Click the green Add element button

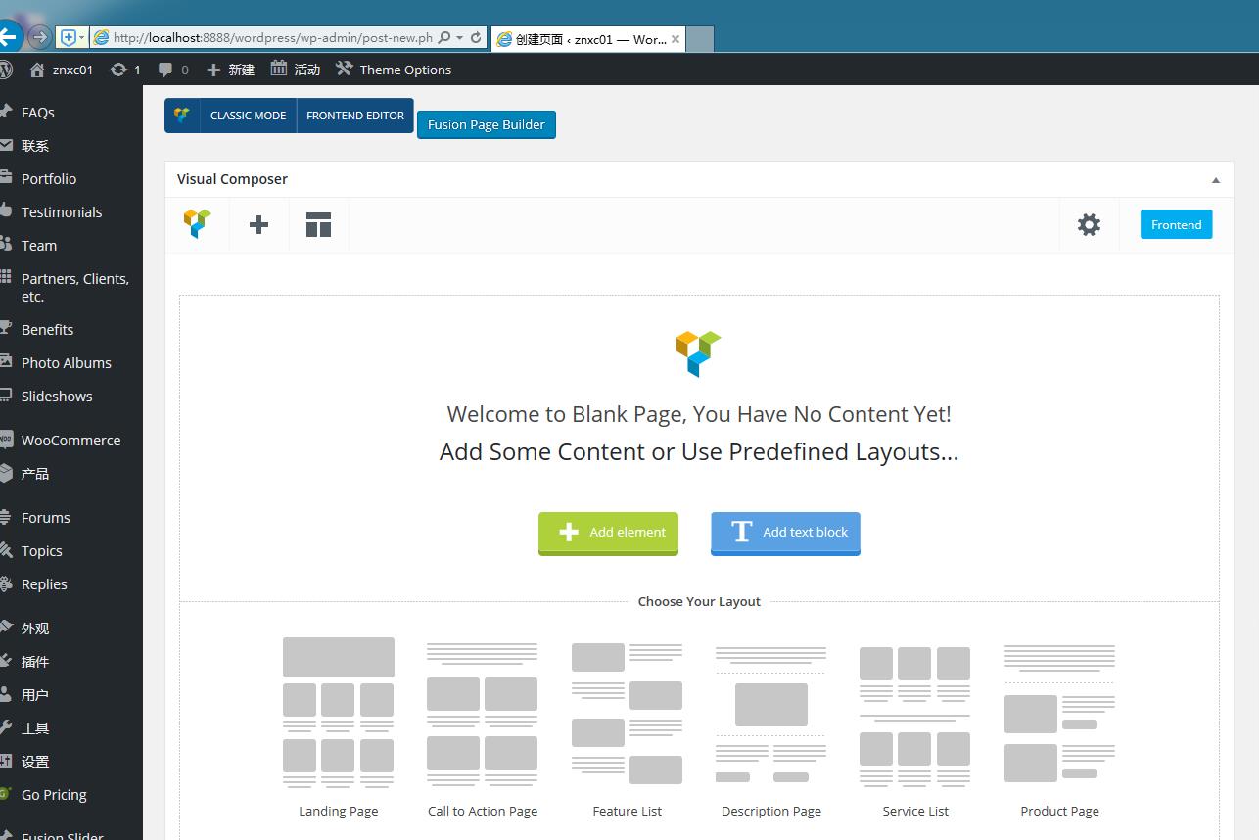(x=608, y=533)
